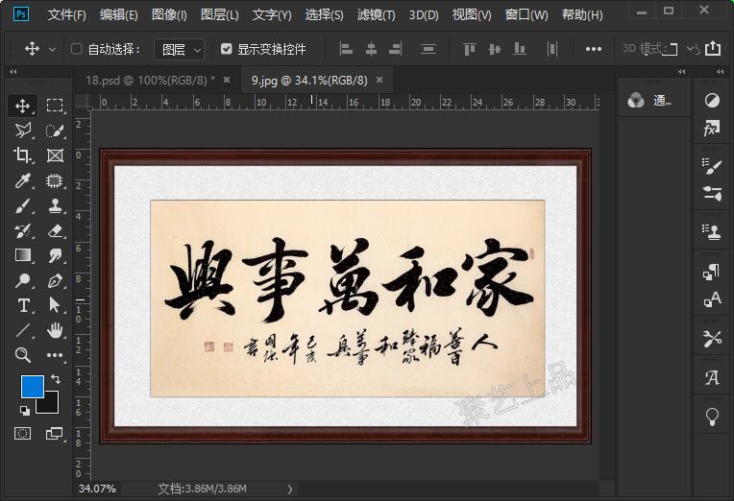Select the Frame tool
The height and width of the screenshot is (501, 734).
(x=55, y=155)
